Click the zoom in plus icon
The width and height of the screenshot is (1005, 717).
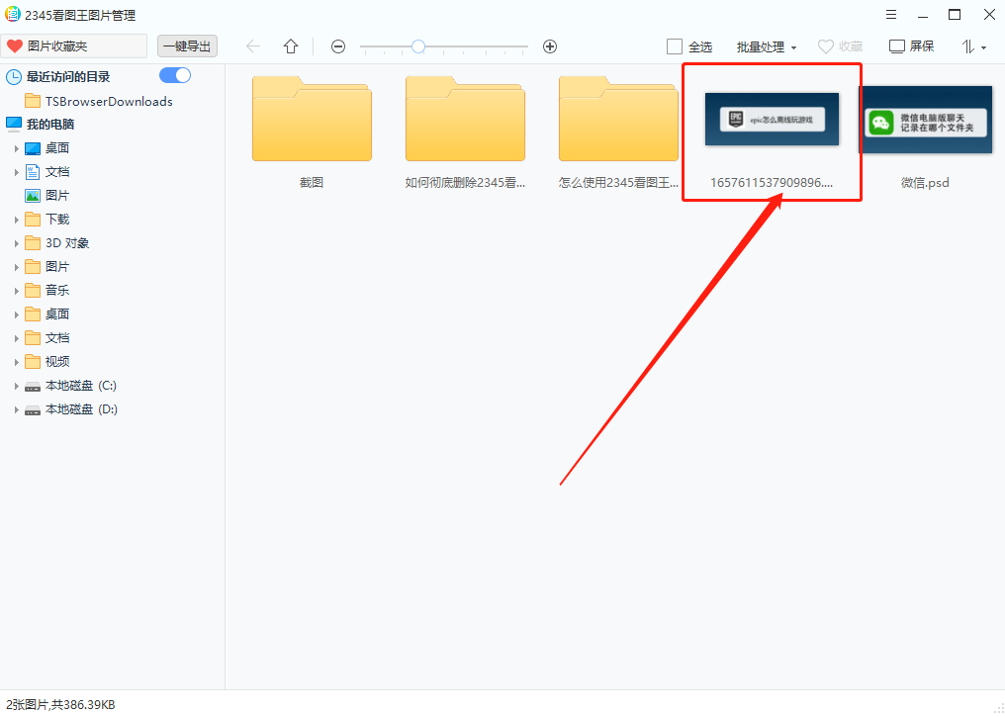pyautogui.click(x=550, y=46)
